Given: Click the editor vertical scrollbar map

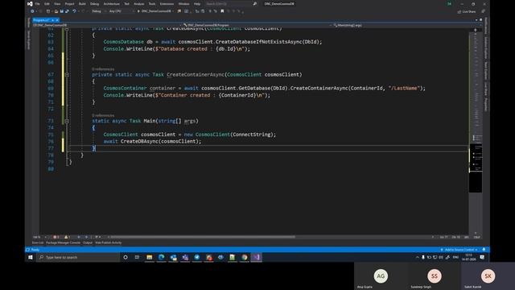Looking at the screenshot, I should [476, 131].
